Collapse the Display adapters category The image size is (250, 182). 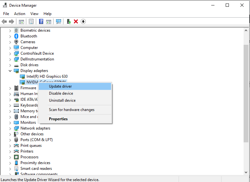pyautogui.click(x=10, y=71)
